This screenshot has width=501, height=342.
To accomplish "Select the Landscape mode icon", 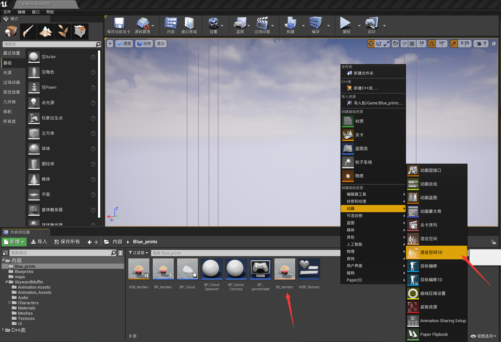I will (x=46, y=32).
